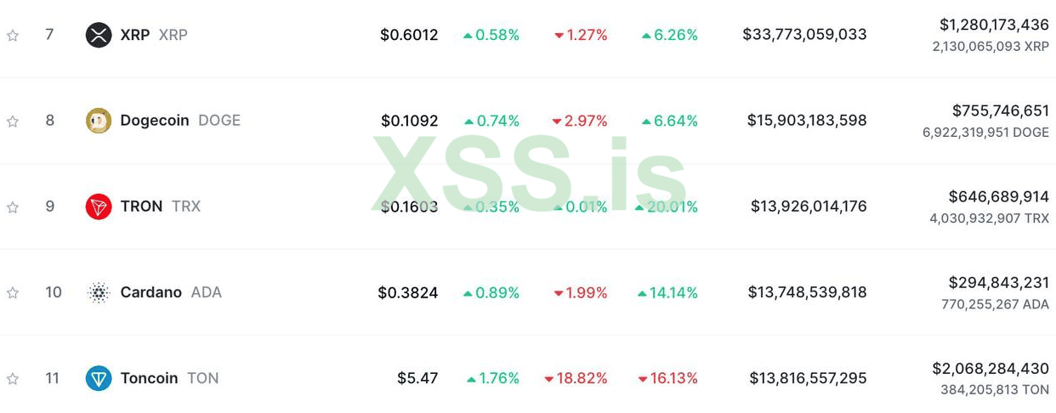Screen dimensions: 1056x413
Task: Click Dogecoin volume 6,922,319,951 DOGE
Action: click(985, 133)
